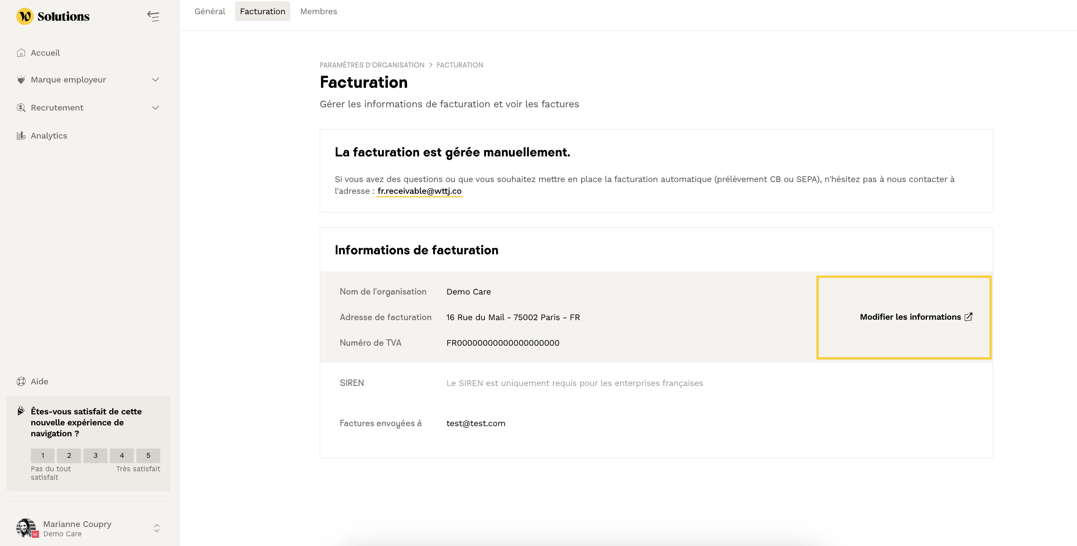This screenshot has height=546, width=1077.
Task: Switch to the Membres tab
Action: [x=318, y=11]
